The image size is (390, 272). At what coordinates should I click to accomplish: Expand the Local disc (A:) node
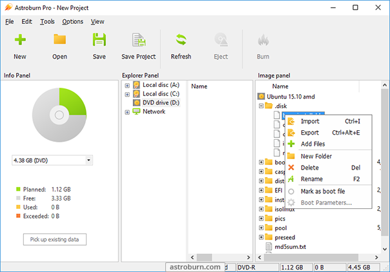click(127, 86)
